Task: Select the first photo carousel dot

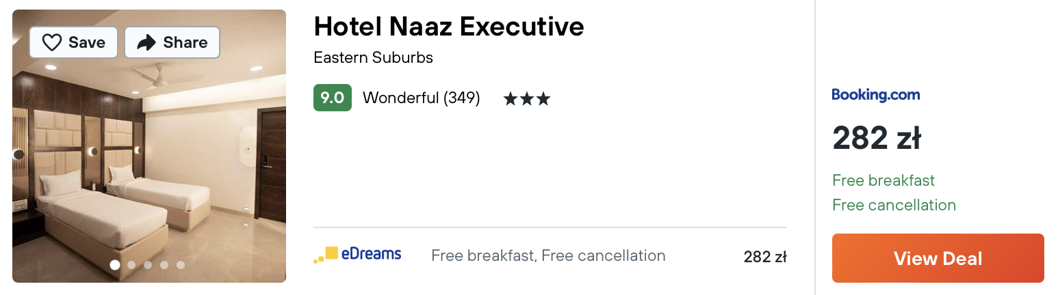Action: click(x=115, y=265)
